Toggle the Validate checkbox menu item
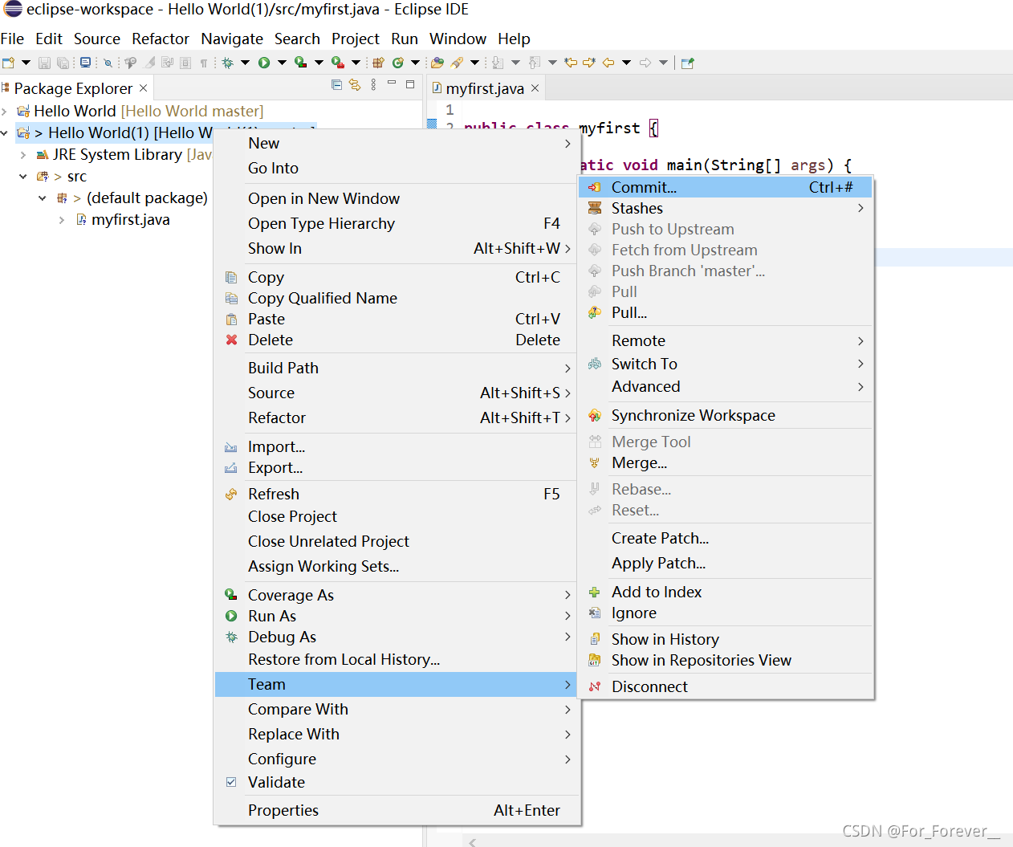 tap(231, 782)
